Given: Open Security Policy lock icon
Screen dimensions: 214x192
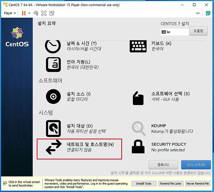Looking at the screenshot, I should pos(138,146).
